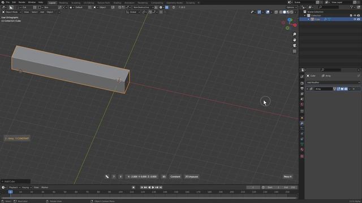Toggle viewport gizmos display
This screenshot has width=362, height=203.
click(259, 12)
